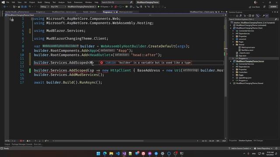
Task: Click the Live Share button
Action: coord(254,7)
